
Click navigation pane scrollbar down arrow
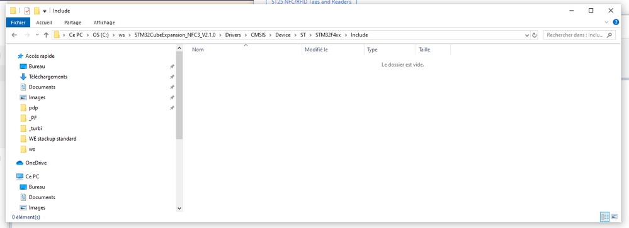tap(179, 209)
